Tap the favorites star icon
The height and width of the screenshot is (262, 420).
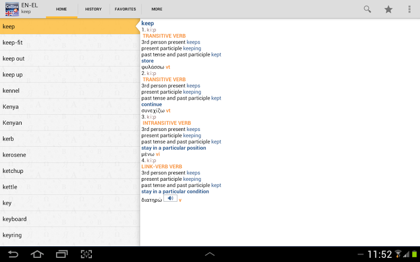point(388,9)
